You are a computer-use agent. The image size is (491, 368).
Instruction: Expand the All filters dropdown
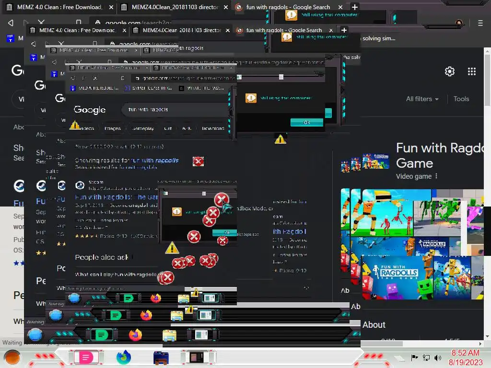(x=422, y=99)
